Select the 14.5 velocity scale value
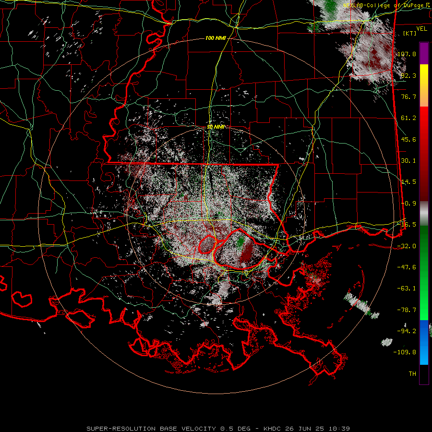The width and height of the screenshot is (432, 432). click(408, 182)
